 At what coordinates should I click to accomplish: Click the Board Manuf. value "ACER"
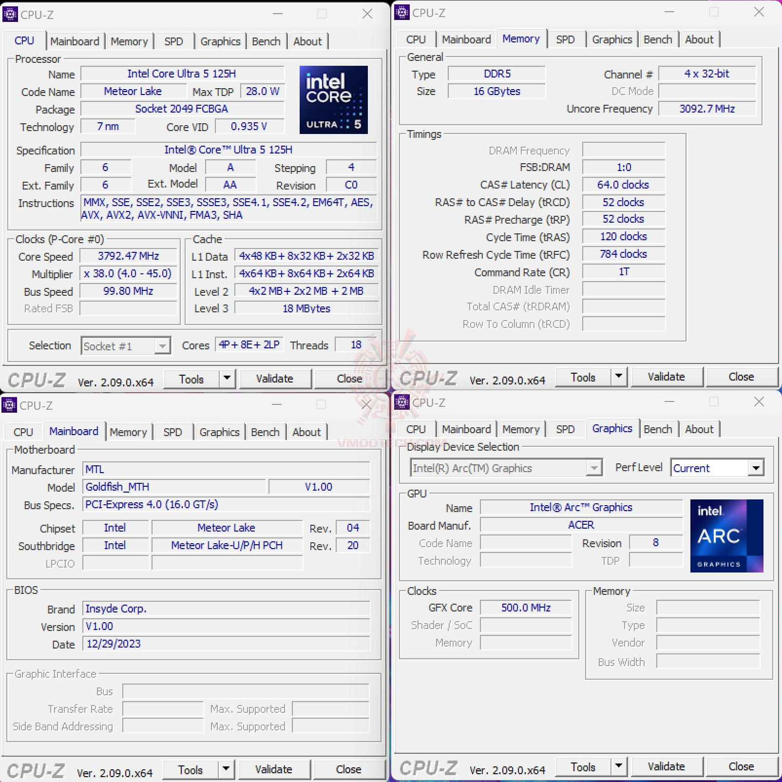click(x=581, y=525)
